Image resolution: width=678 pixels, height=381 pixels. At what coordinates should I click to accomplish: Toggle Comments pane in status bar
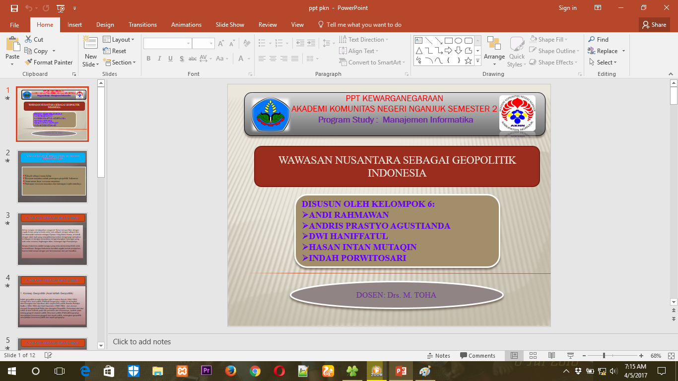477,355
